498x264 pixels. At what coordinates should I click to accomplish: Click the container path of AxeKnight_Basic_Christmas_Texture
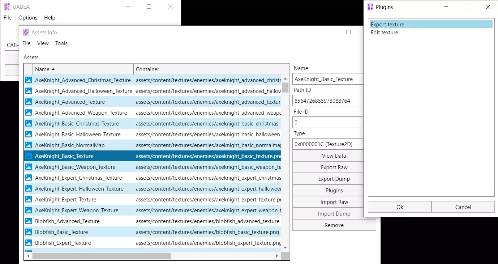click(209, 124)
